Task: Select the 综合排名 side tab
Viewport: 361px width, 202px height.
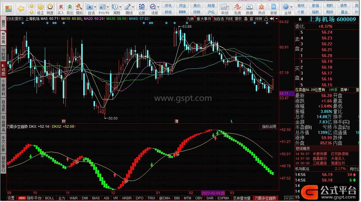Action: point(3,124)
